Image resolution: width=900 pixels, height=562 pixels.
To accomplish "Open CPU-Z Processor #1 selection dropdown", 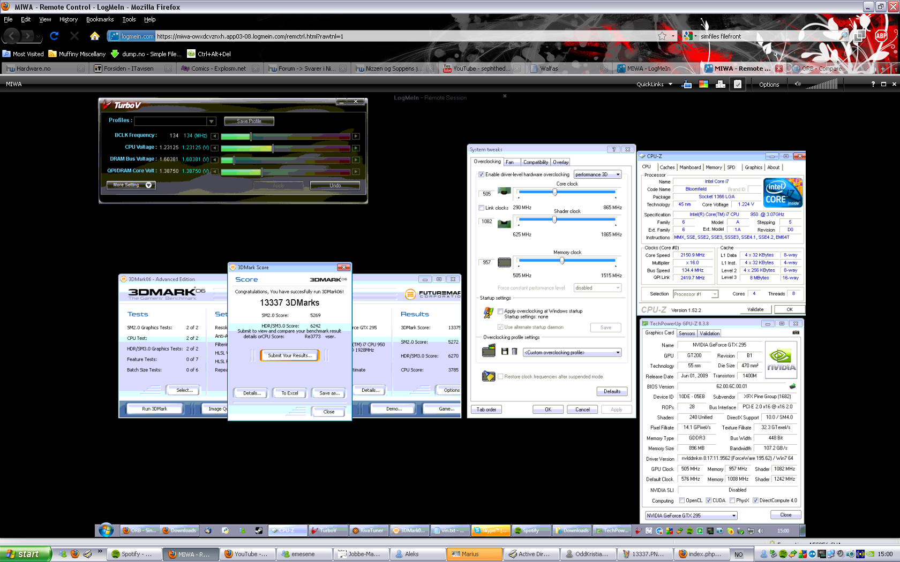I will click(x=695, y=294).
